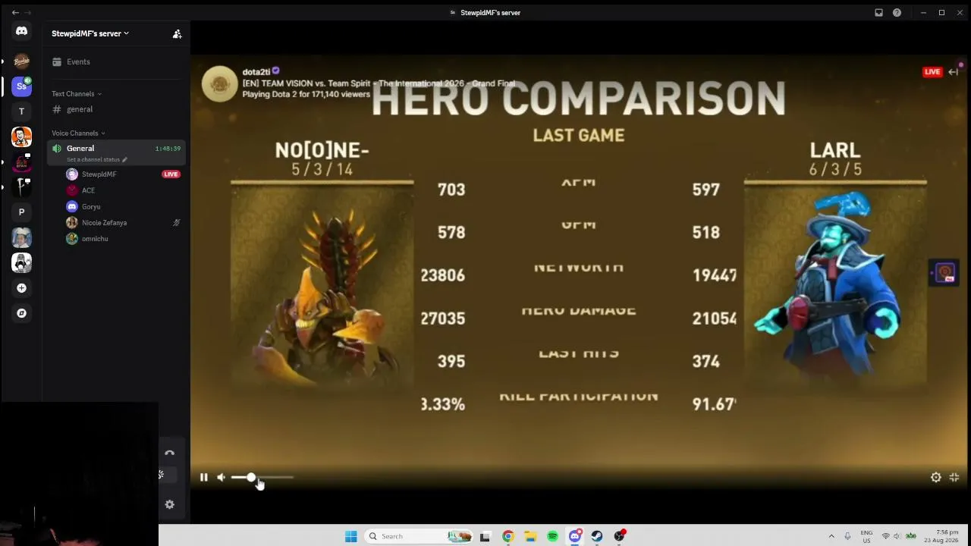
Task: Select the purple Ss server icon
Action: click(21, 86)
